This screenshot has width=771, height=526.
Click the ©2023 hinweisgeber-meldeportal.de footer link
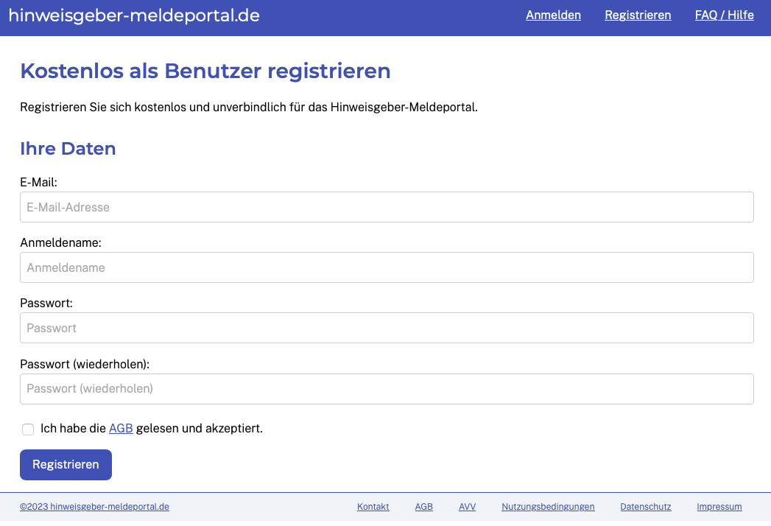pos(94,507)
